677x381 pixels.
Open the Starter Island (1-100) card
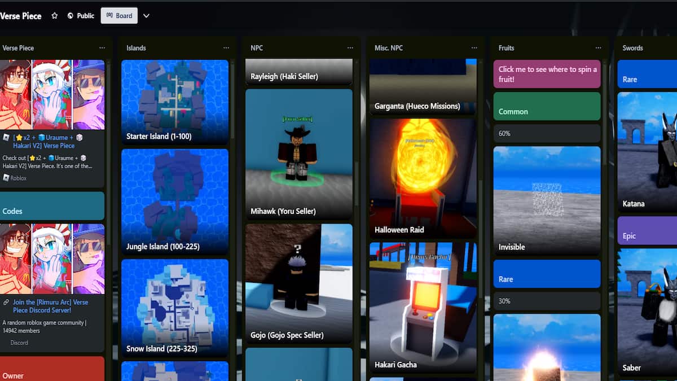pos(175,102)
